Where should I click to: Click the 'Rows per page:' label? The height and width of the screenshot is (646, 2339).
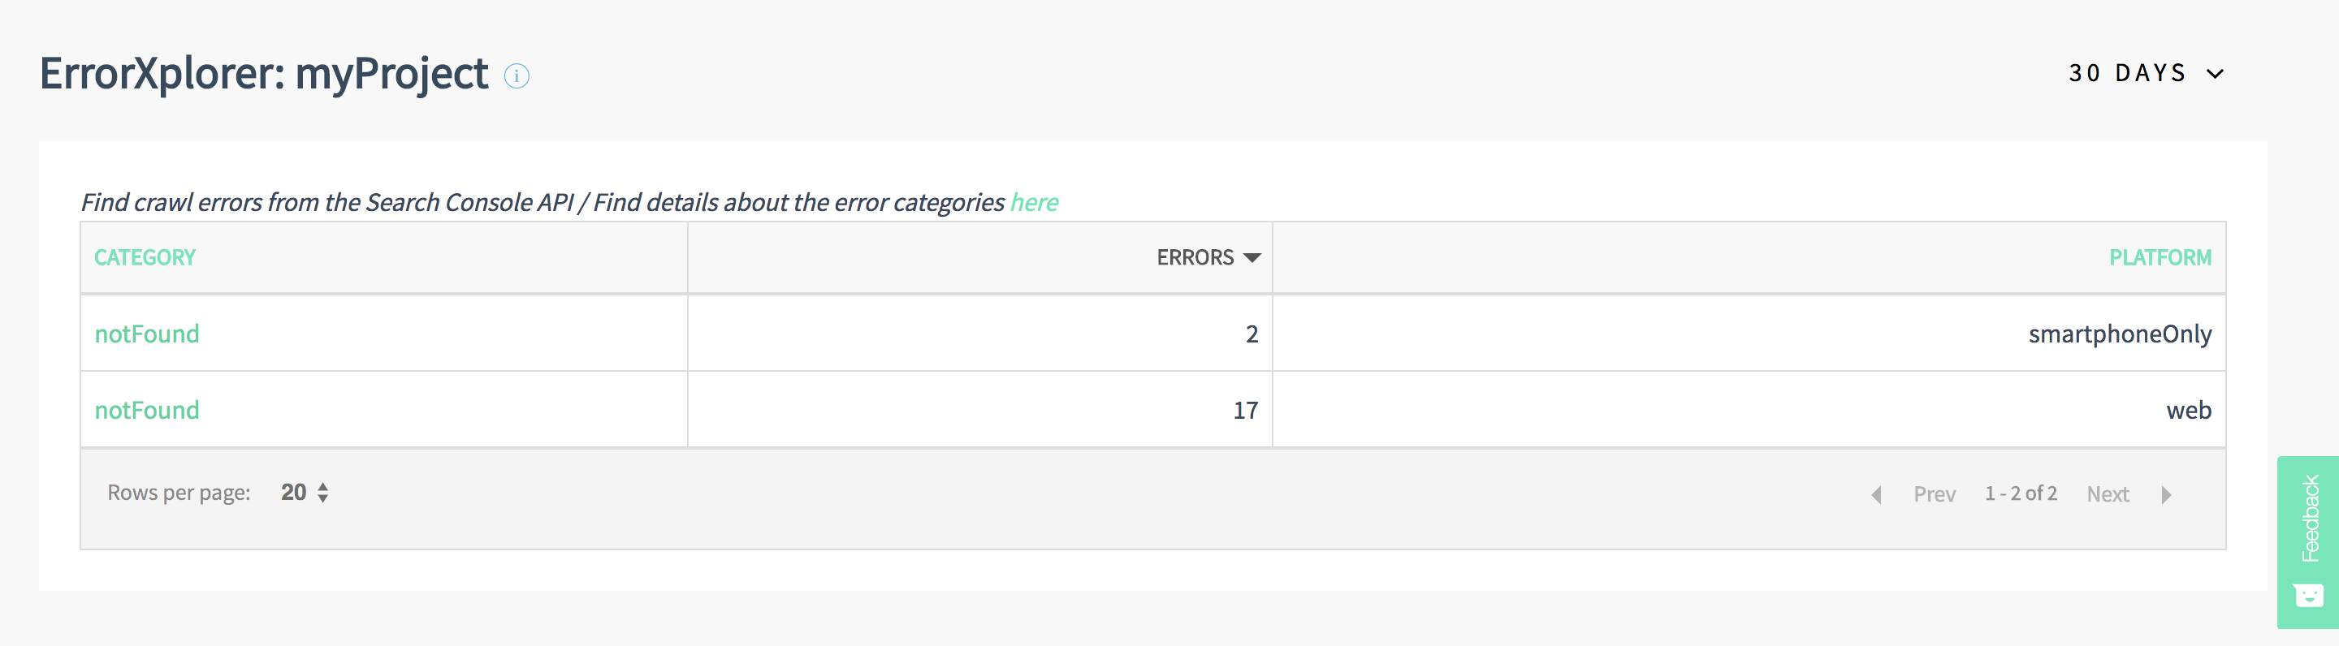(x=179, y=492)
